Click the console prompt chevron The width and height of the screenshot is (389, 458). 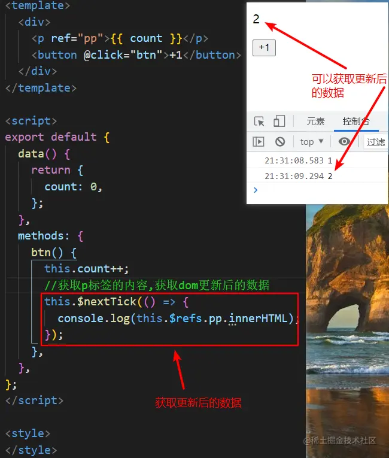click(x=256, y=190)
